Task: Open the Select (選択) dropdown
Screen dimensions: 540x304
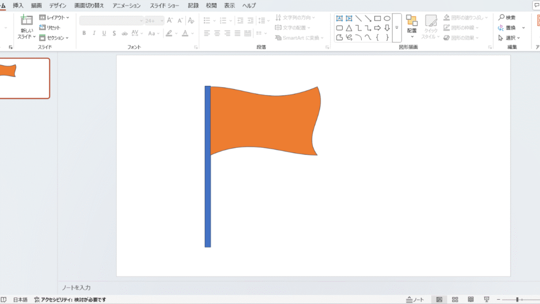Action: tap(509, 38)
